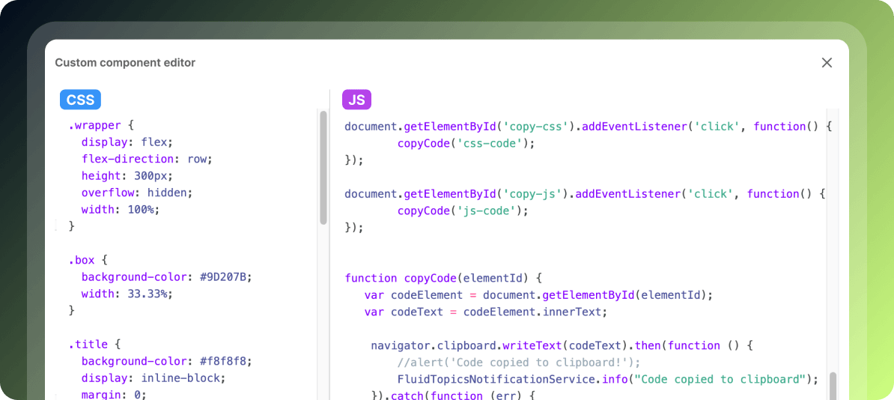Close the Custom component editor dialog
894x400 pixels.
827,63
